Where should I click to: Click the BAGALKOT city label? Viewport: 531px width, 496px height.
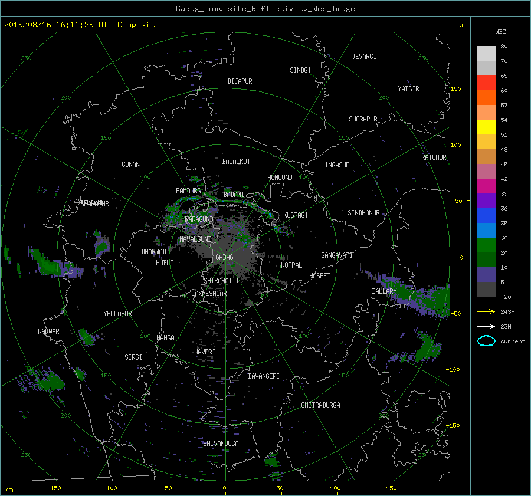236,162
